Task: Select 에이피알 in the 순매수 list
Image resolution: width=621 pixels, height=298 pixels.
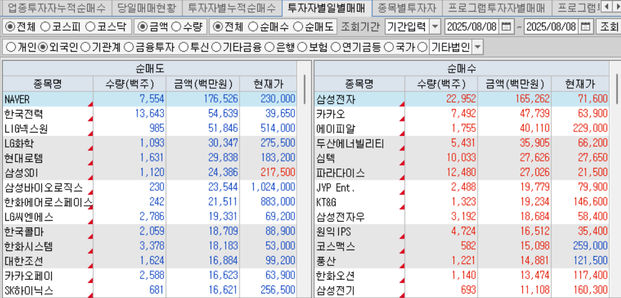Action: [x=336, y=129]
